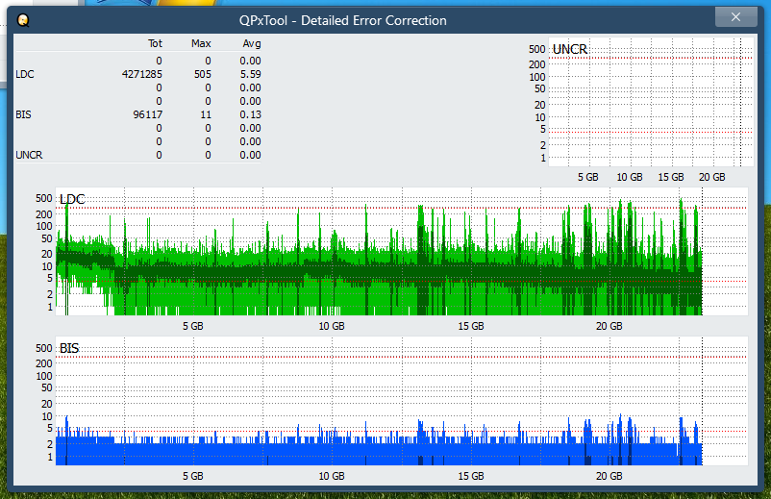Click the BIS graph title label
The height and width of the screenshot is (499, 771).
[69, 348]
